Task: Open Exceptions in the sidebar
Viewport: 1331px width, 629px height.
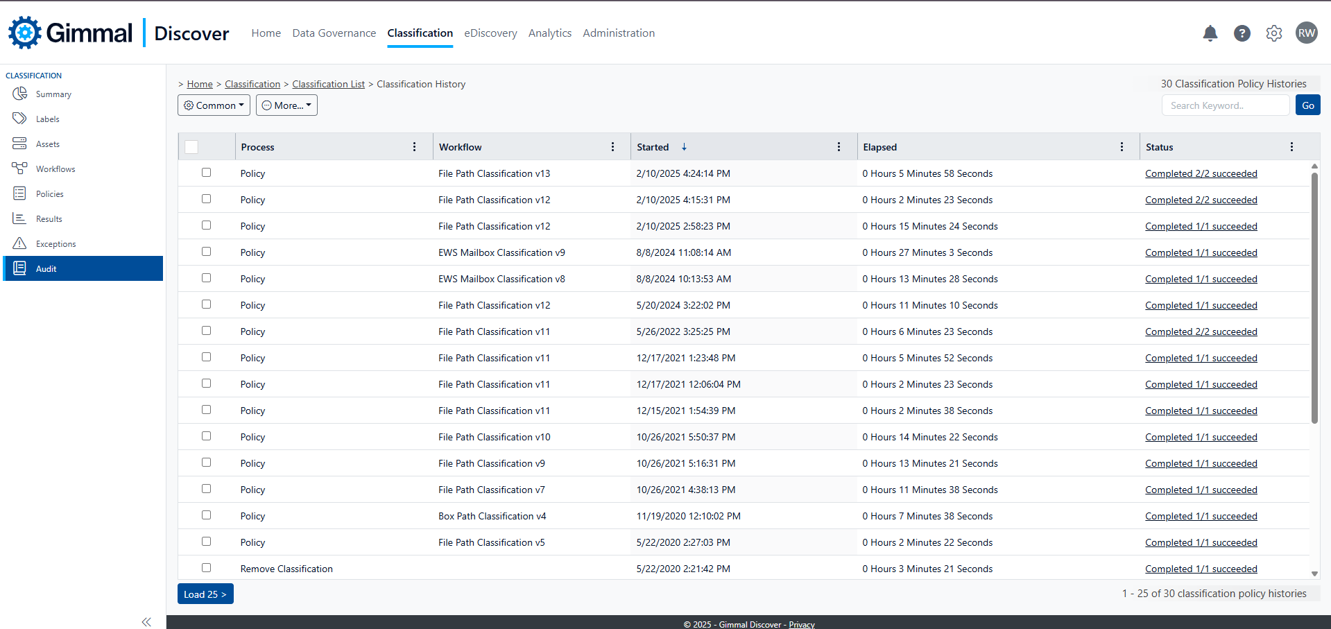Action: click(x=55, y=244)
